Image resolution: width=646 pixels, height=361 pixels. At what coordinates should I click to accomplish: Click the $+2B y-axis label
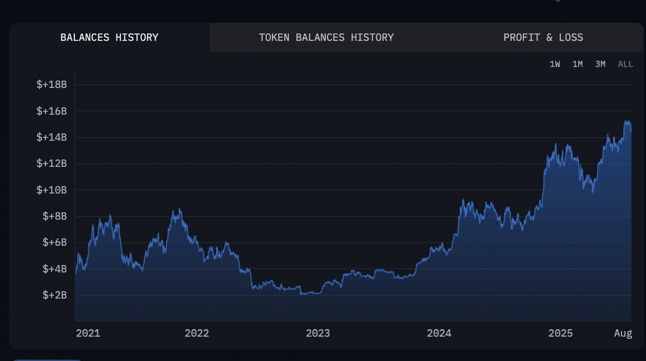coord(54,295)
